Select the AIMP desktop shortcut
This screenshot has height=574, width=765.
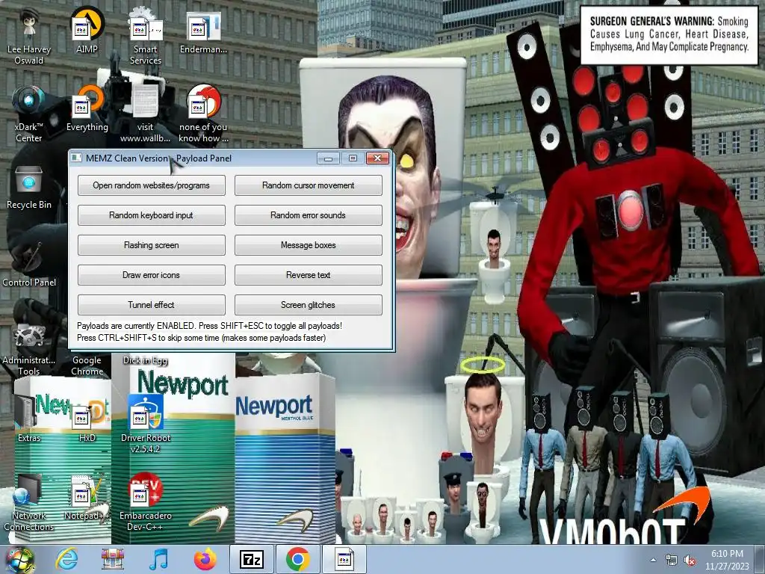87,31
